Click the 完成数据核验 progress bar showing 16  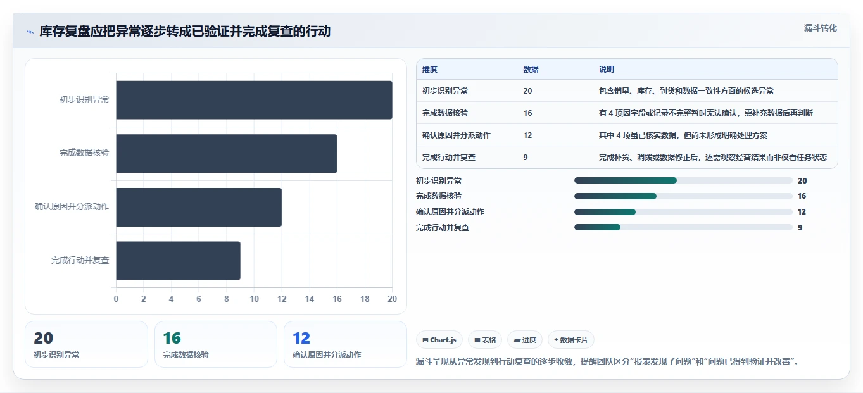point(683,196)
